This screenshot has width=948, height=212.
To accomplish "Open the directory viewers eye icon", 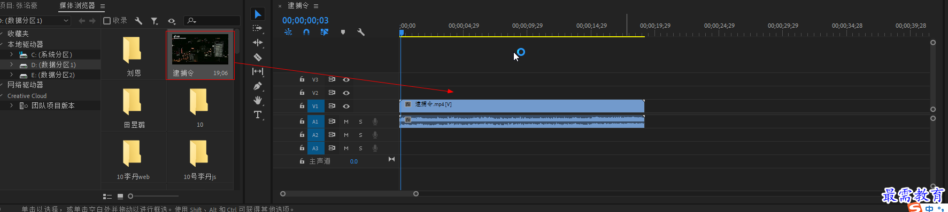I will point(172,21).
